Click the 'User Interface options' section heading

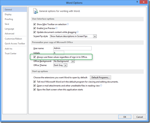pyautogui.click(x=43, y=19)
